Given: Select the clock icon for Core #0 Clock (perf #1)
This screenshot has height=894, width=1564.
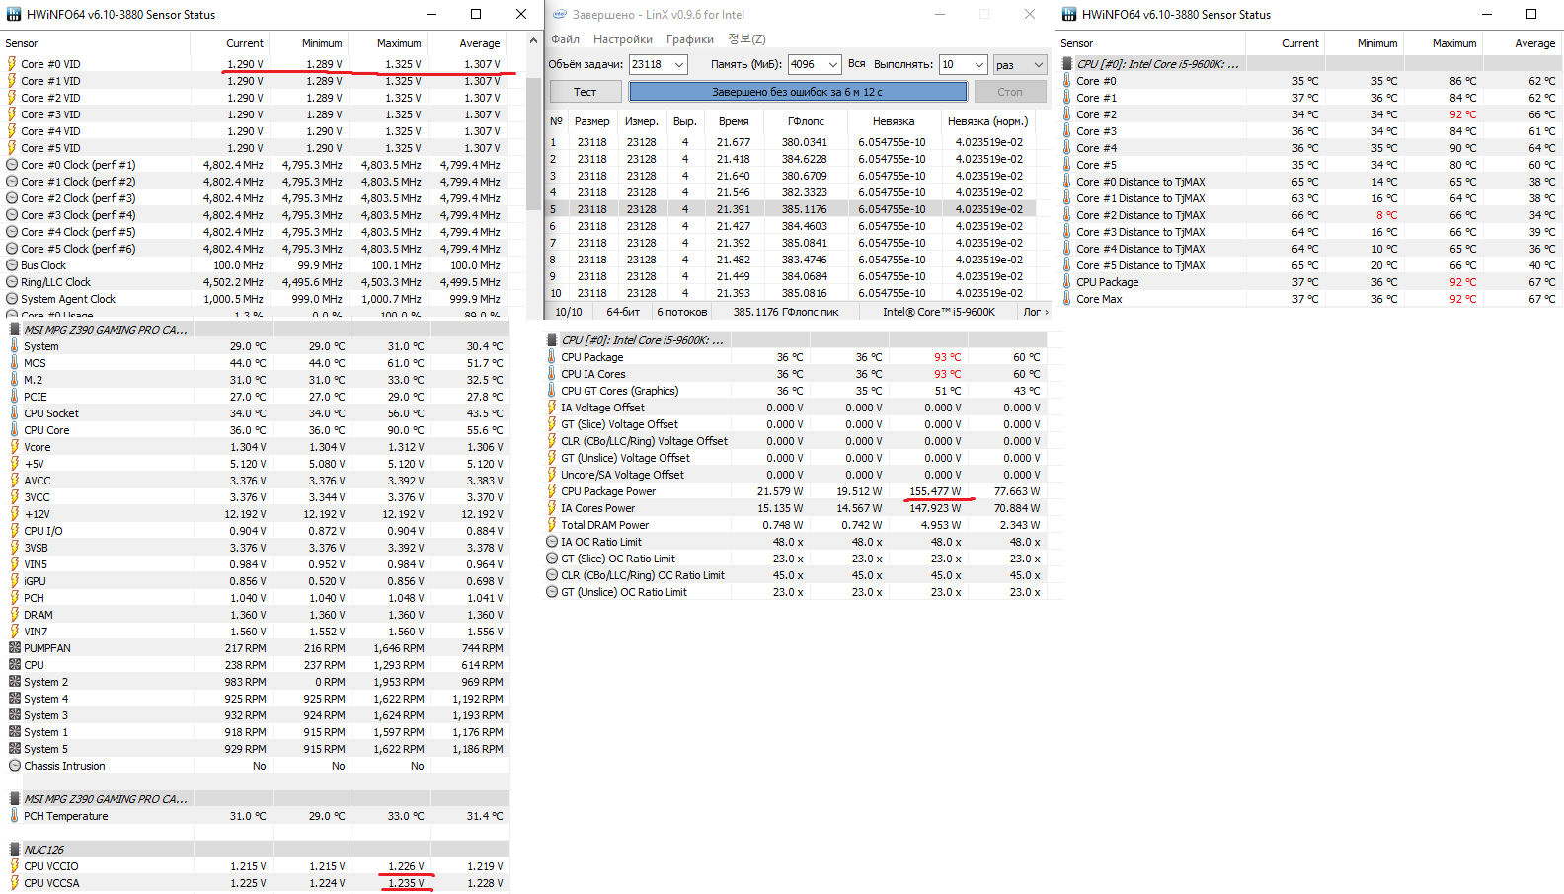Looking at the screenshot, I should click(12, 165).
